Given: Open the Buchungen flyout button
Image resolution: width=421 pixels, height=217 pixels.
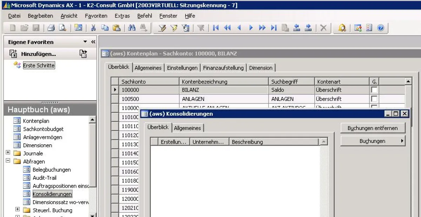Looking at the screenshot, I should click(x=372, y=141).
